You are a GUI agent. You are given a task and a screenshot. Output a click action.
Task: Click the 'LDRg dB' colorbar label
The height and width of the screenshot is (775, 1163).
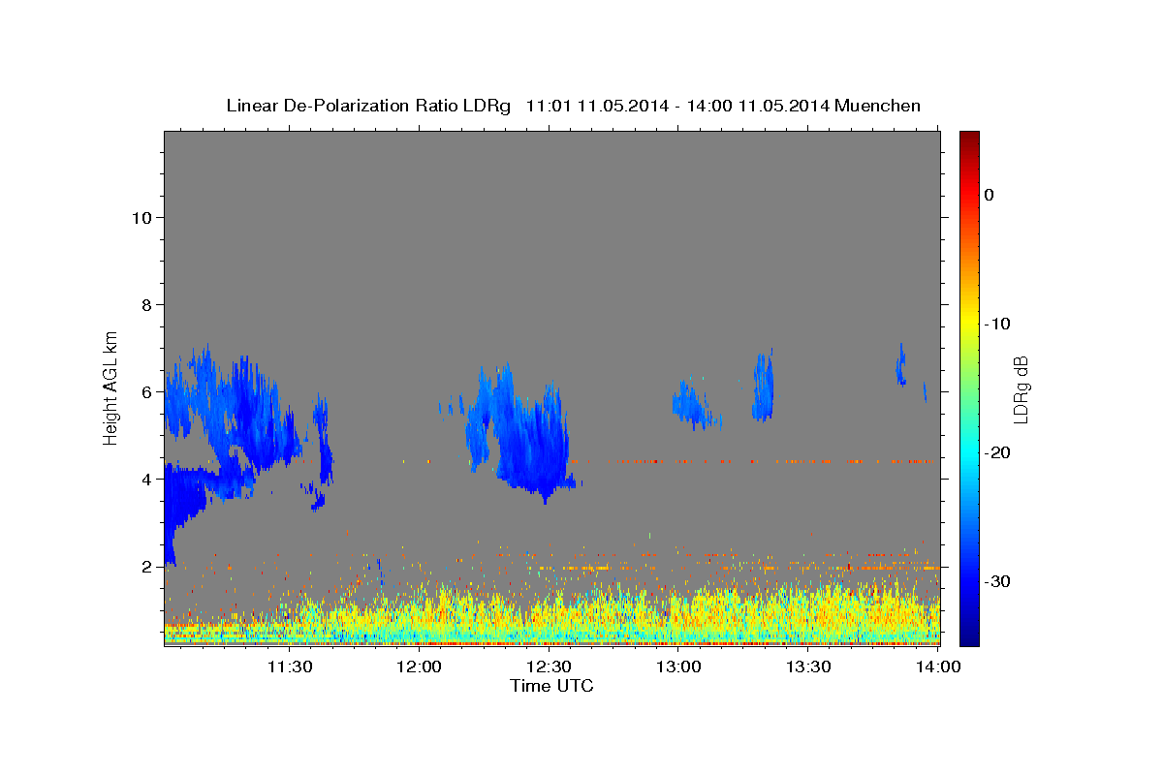tap(1020, 389)
